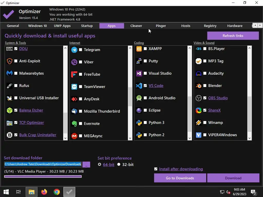This screenshot has width=263, height=197.
Task: Click the tab strip left scroll arrow
Action: point(255,25)
